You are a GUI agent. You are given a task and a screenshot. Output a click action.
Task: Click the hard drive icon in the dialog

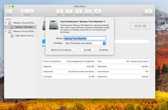click(x=54, y=25)
